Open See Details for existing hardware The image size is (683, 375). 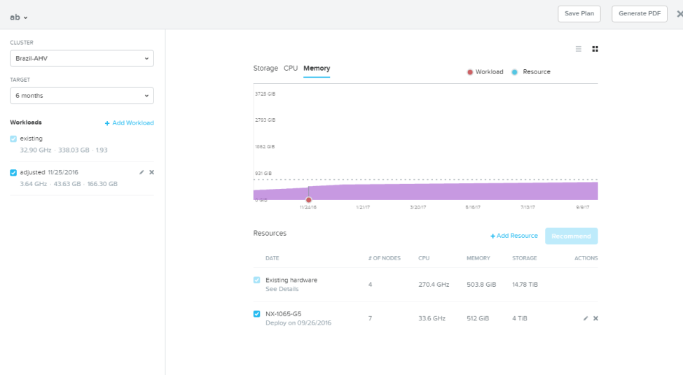(282, 289)
